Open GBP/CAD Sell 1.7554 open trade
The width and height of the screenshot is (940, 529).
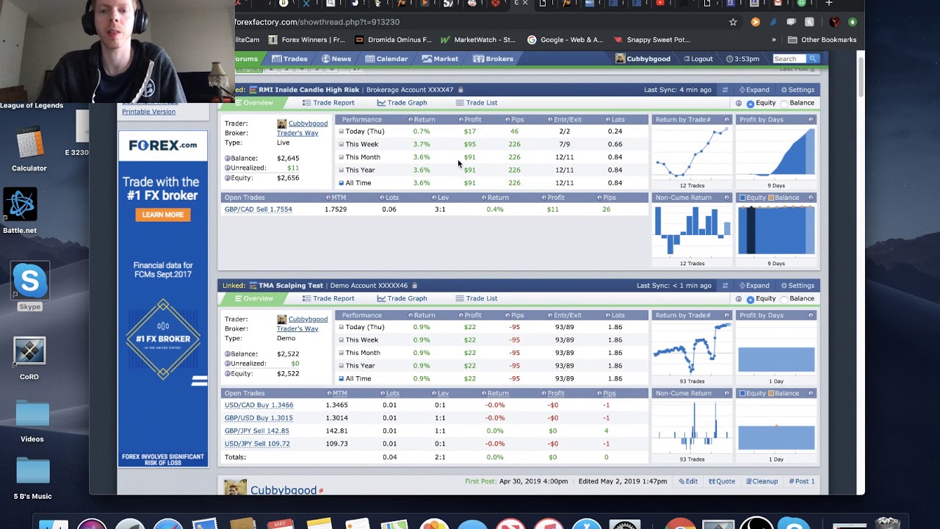(x=258, y=209)
